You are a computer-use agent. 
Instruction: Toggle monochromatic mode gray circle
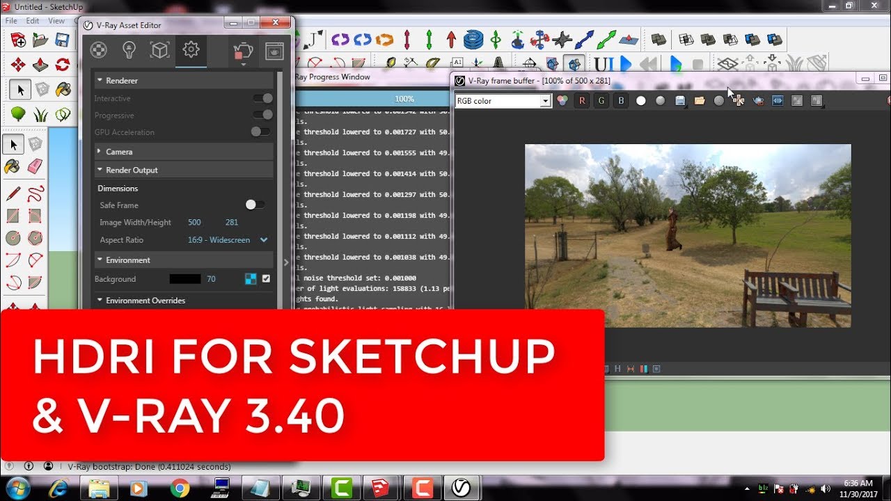[x=660, y=101]
